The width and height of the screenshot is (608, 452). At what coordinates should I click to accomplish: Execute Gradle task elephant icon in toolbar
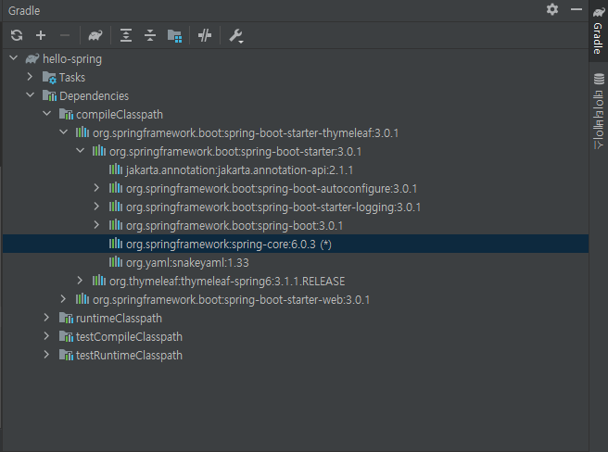pos(95,36)
